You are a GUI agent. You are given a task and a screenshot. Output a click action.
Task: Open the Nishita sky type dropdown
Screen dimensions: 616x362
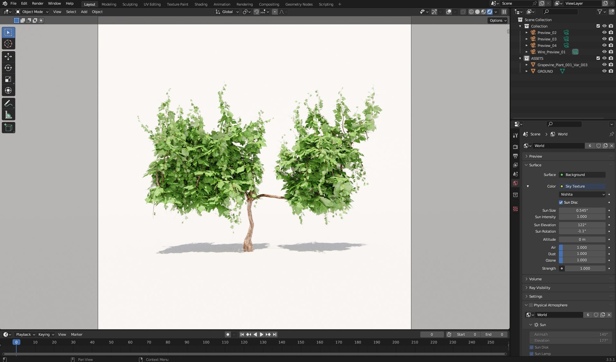coord(582,194)
